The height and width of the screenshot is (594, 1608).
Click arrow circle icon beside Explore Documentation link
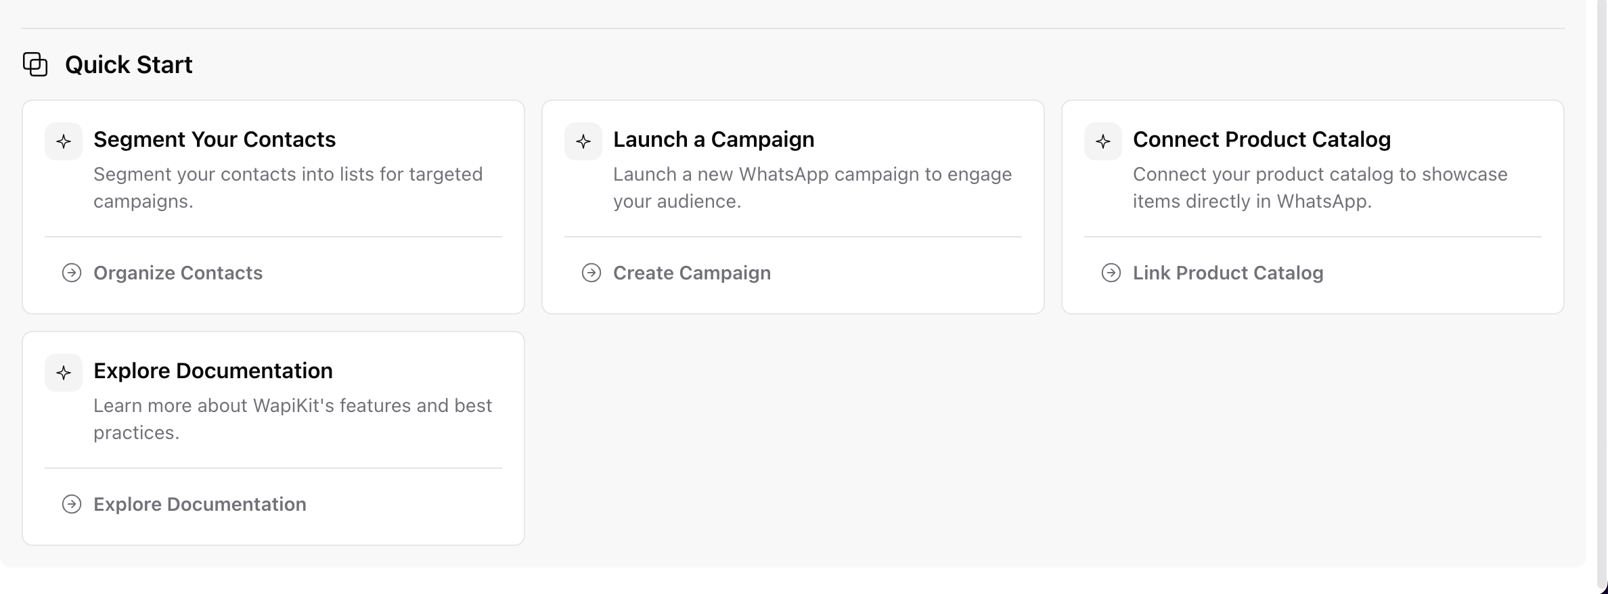pos(72,504)
